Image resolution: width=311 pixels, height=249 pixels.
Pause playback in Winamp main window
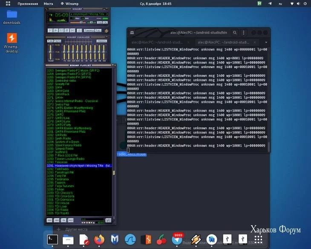(x=61, y=30)
